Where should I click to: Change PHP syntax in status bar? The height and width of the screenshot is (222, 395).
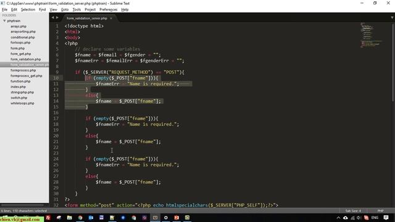click(380, 211)
